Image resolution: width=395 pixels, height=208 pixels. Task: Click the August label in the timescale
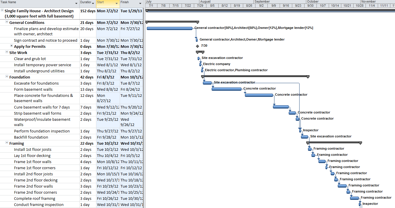[x=206, y=2]
